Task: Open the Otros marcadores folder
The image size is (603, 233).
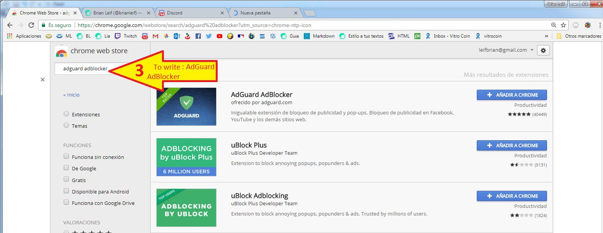Action: point(579,36)
